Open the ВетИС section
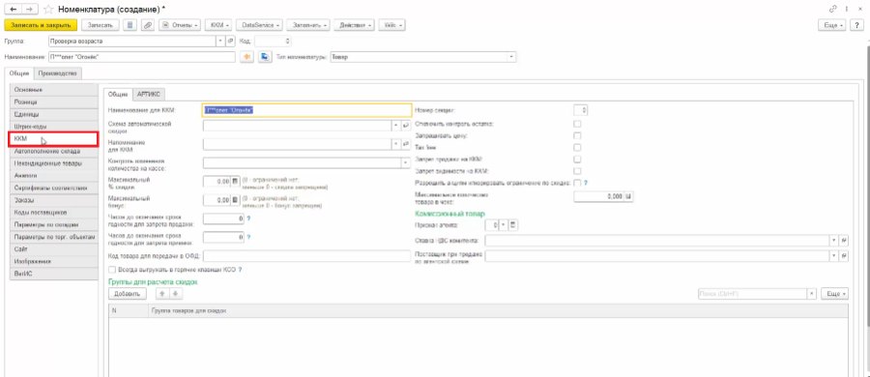This screenshot has width=870, height=377. 53,274
